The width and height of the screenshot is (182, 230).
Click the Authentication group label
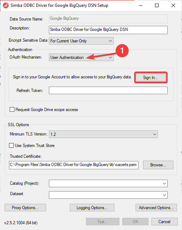pyautogui.click(x=20, y=50)
